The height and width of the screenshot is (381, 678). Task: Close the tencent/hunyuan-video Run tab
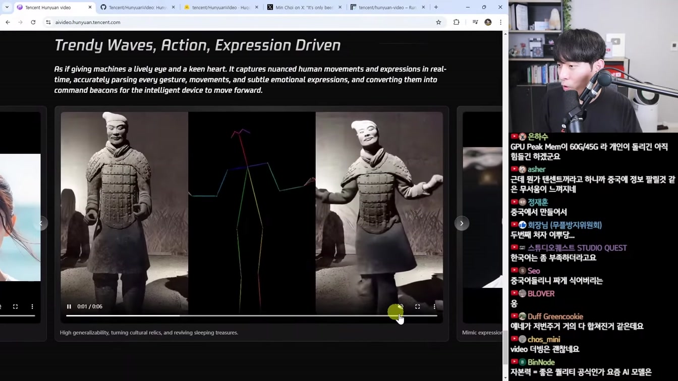tap(423, 8)
